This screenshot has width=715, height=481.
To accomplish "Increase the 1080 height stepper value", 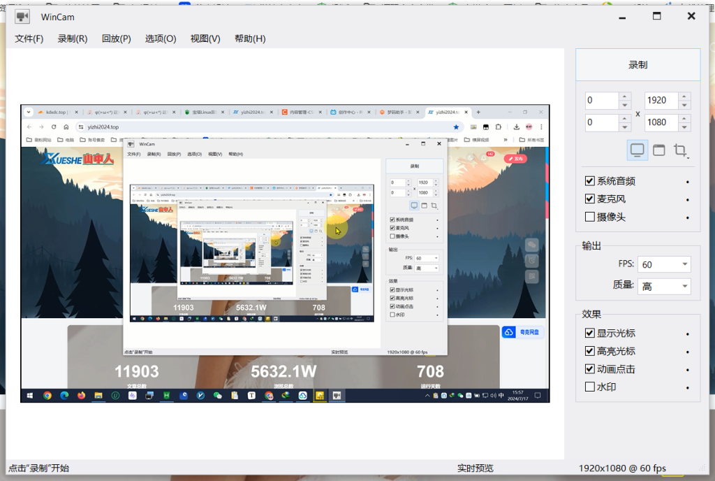I will coord(685,118).
